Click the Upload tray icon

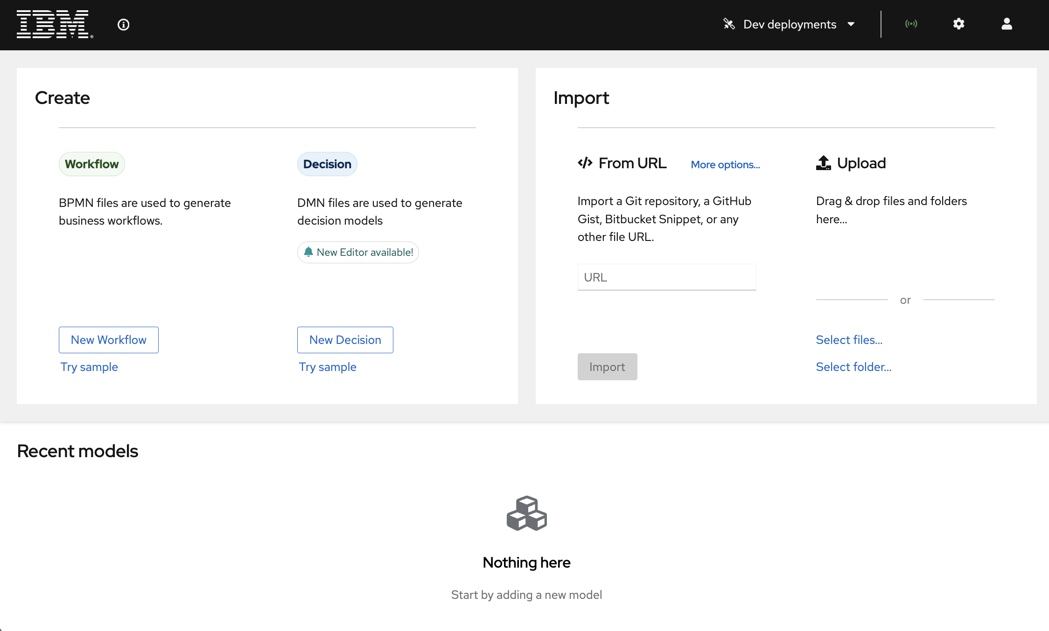coord(824,163)
